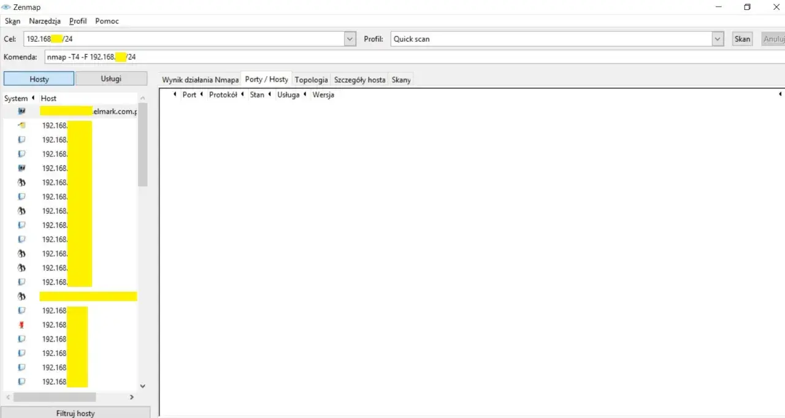Open the Narzędzia menu
The height and width of the screenshot is (418, 785).
tap(45, 21)
